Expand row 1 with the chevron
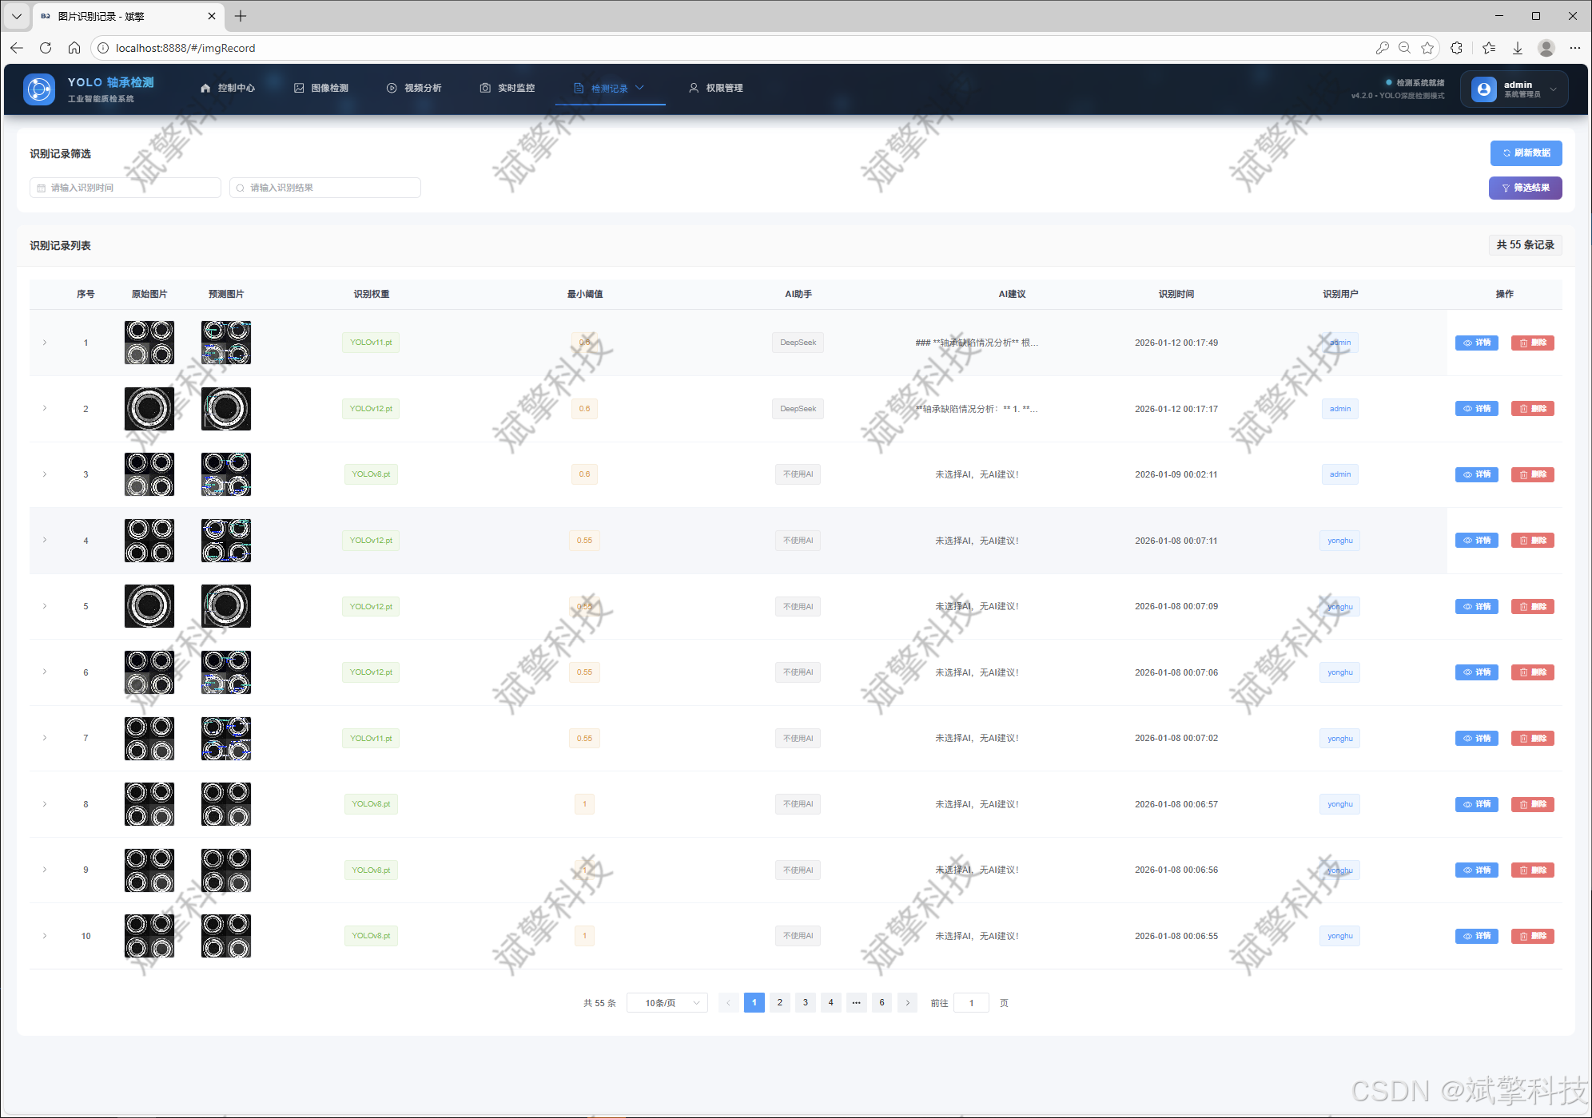 point(45,343)
